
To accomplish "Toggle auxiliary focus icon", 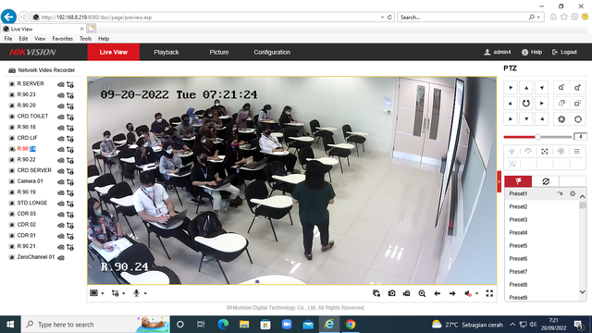I will tap(545, 152).
